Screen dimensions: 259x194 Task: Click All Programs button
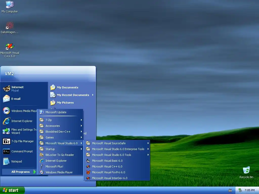pos(19,172)
